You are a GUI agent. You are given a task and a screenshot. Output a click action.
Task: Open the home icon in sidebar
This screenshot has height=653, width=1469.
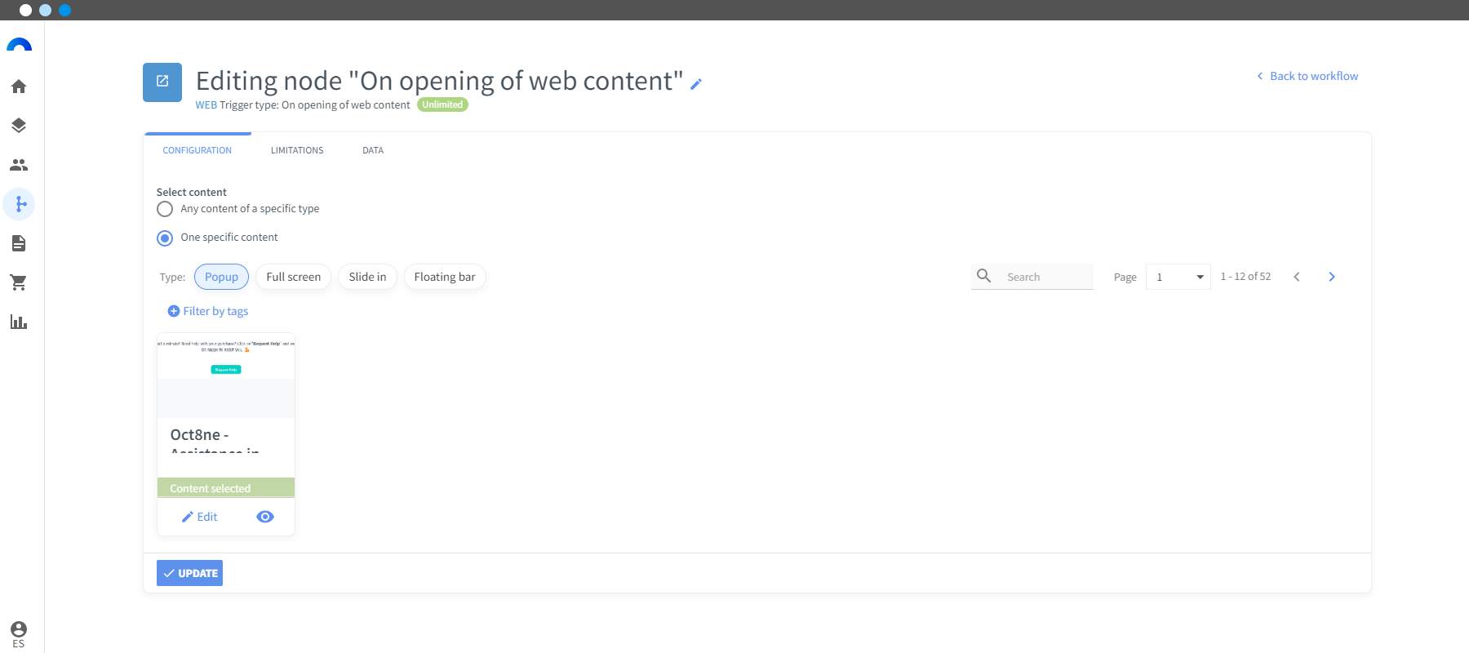tap(19, 87)
